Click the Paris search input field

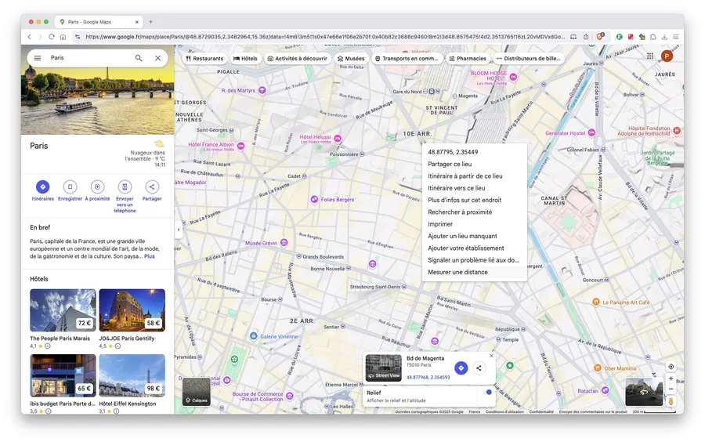click(90, 58)
